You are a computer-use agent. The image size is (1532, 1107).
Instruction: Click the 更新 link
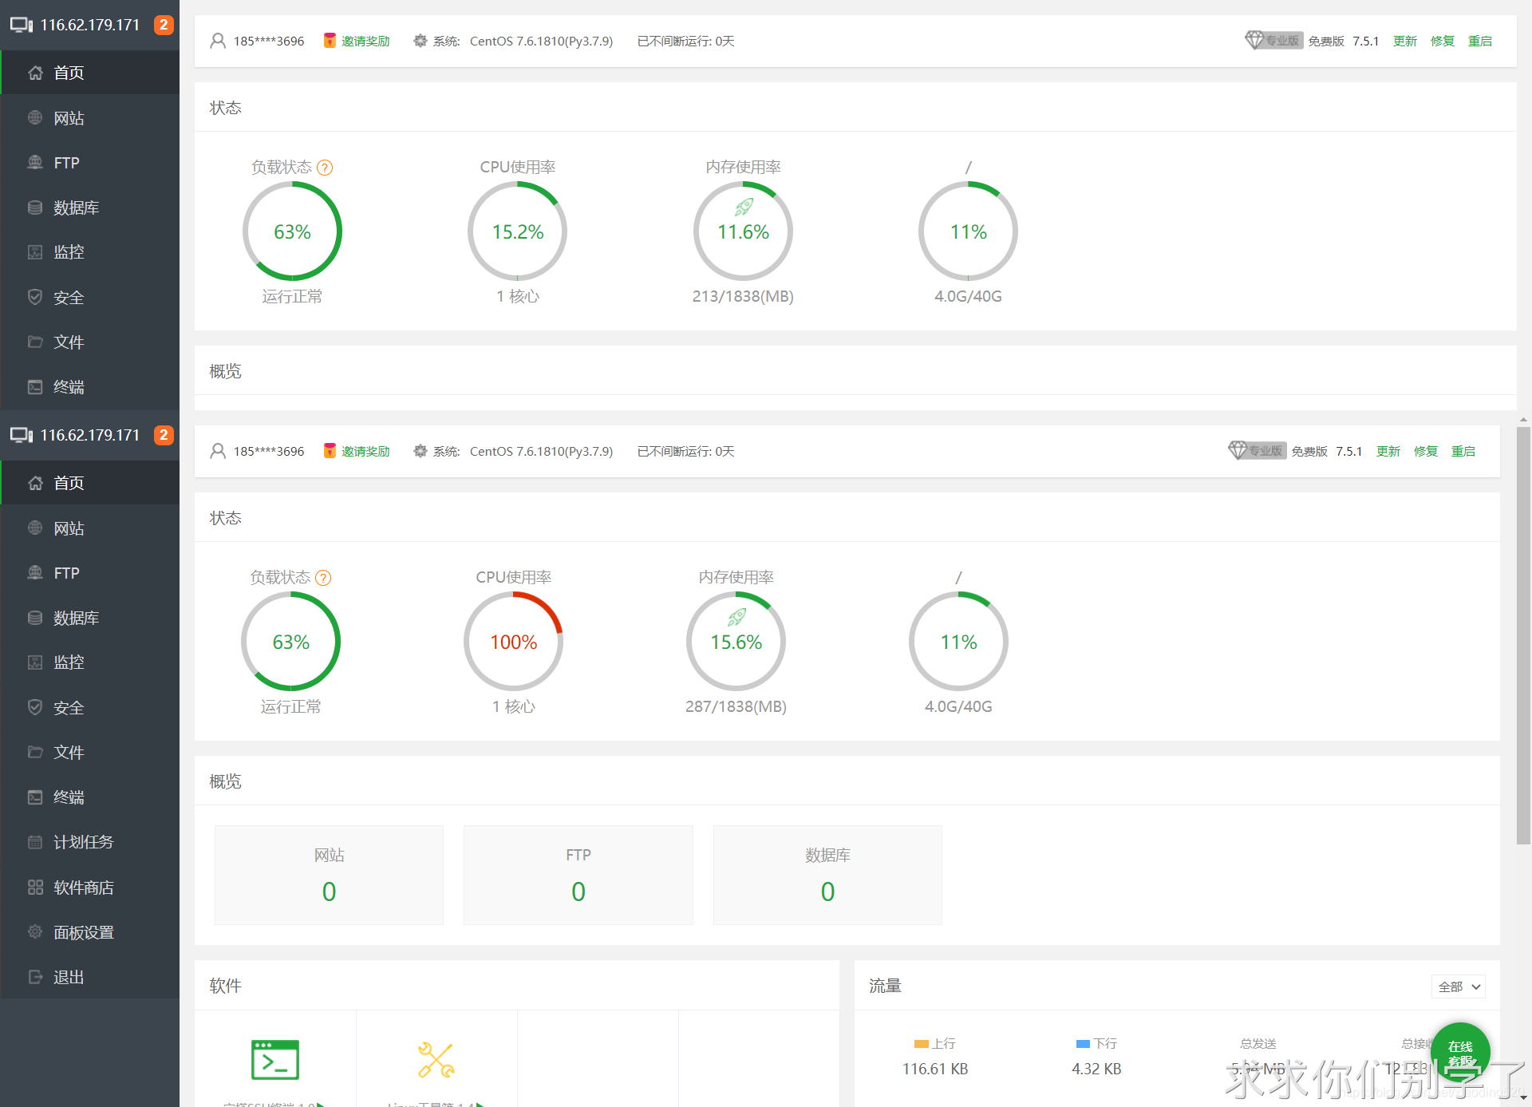[1388, 451]
